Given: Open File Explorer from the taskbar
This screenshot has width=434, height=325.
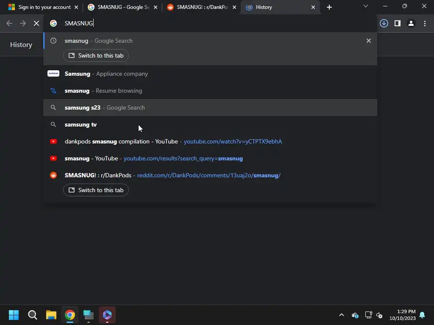Looking at the screenshot, I should (51, 315).
